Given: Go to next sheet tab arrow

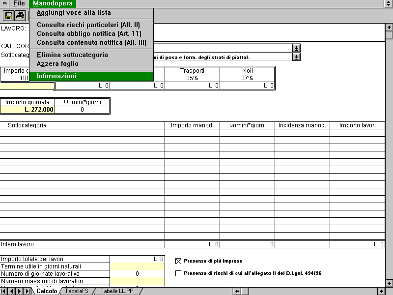Looking at the screenshot, I should (x=19, y=291).
